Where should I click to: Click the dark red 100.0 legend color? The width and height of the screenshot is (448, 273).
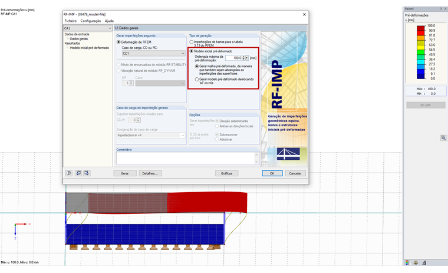(421, 28)
